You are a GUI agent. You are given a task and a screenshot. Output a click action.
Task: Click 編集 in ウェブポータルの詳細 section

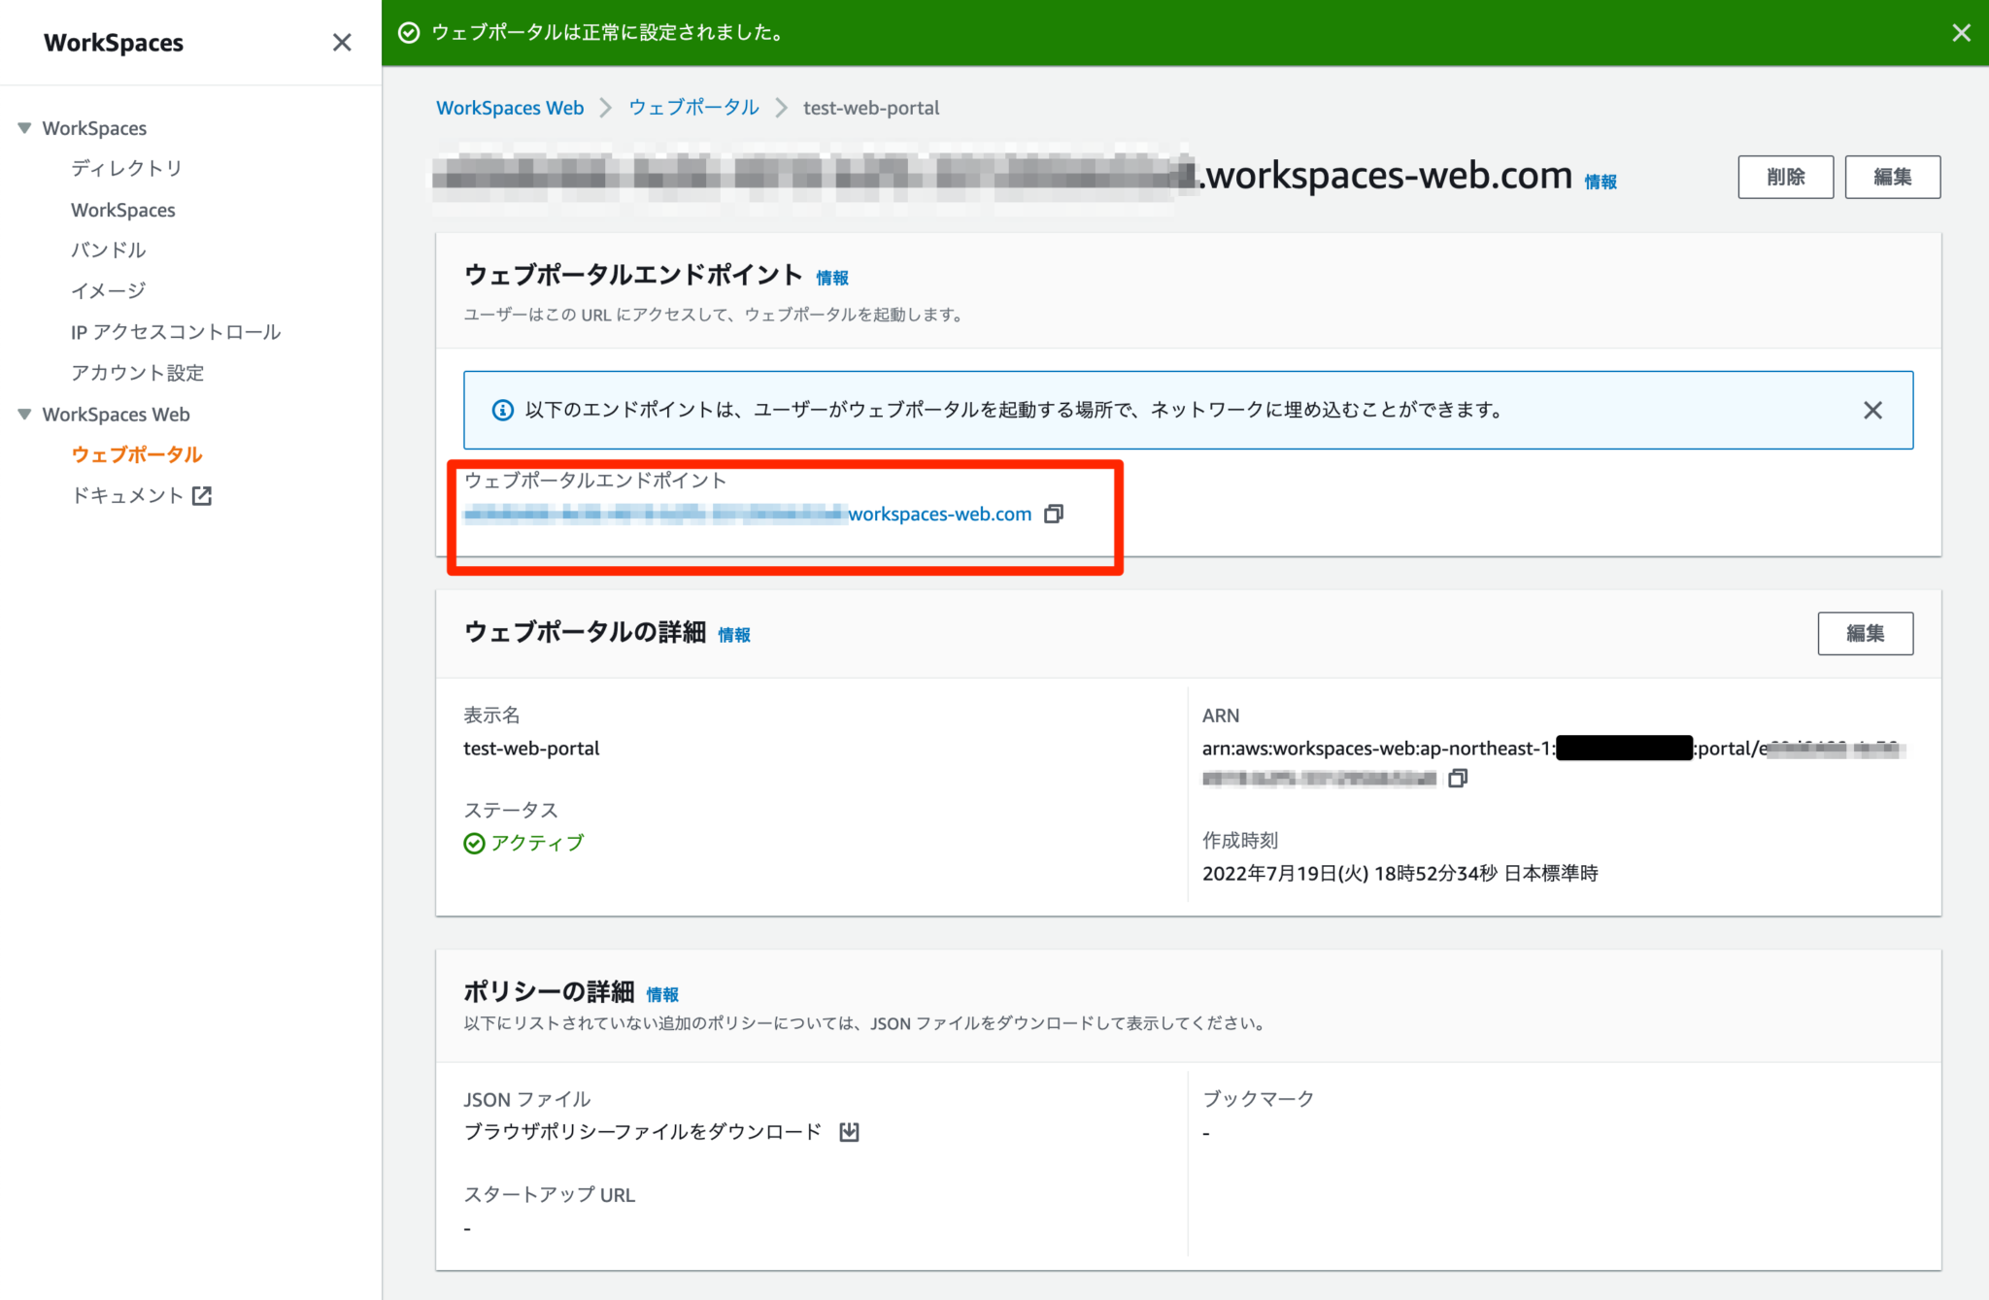1865,633
